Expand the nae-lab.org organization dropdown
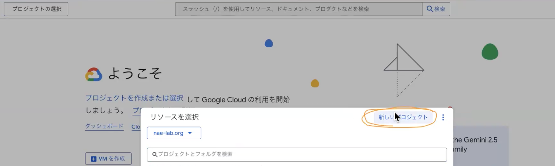 point(174,133)
